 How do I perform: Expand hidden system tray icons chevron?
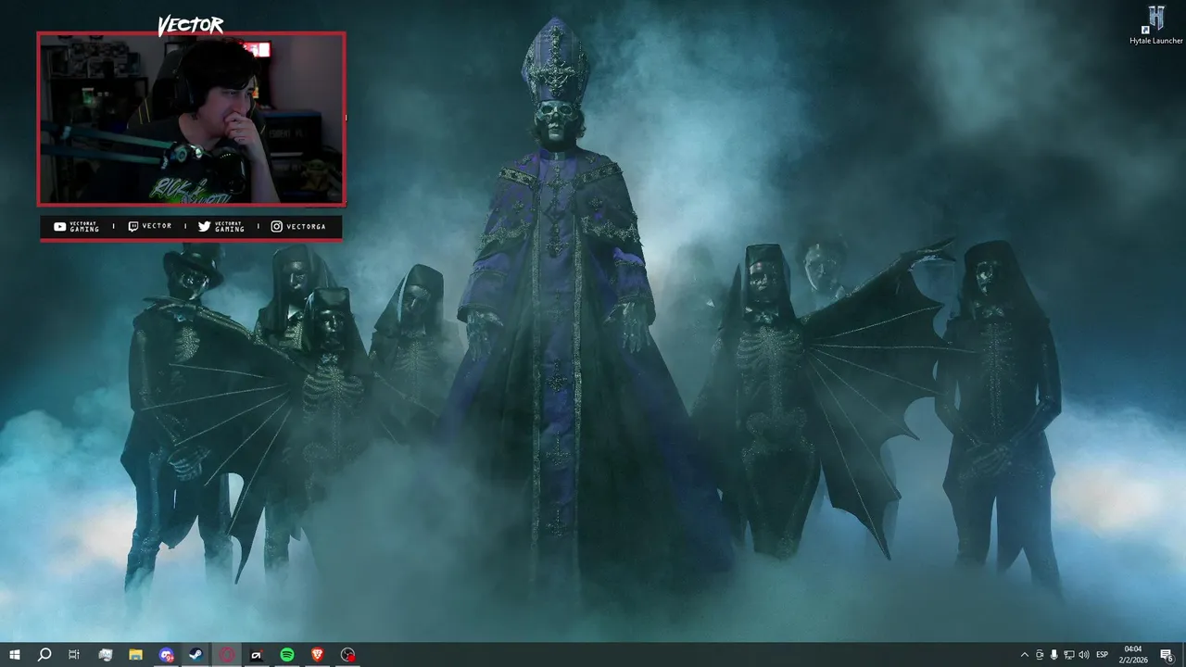[1024, 655]
